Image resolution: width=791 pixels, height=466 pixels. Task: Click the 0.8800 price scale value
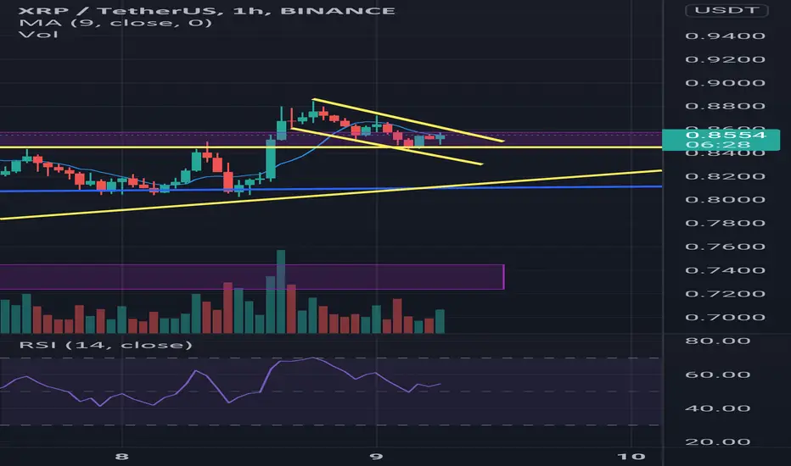point(725,106)
